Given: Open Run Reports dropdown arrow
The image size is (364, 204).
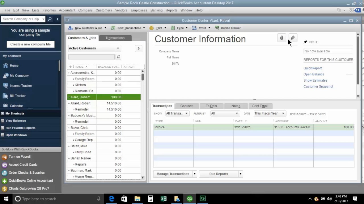Looking at the screenshot, I should pos(240,174).
